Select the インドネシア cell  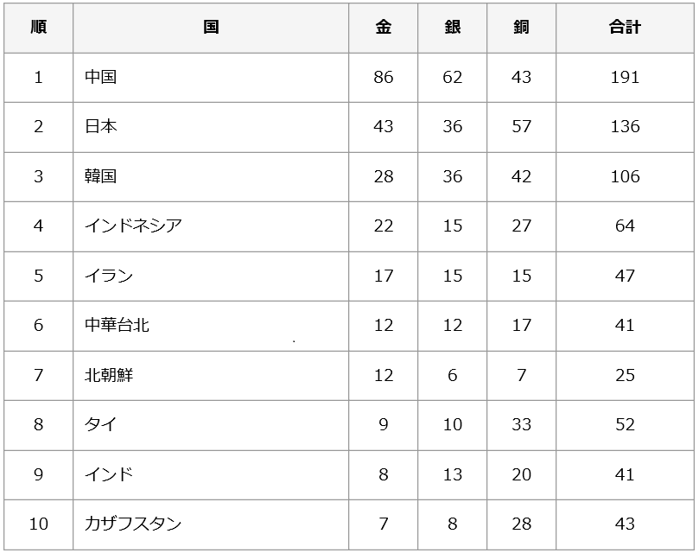click(x=211, y=226)
